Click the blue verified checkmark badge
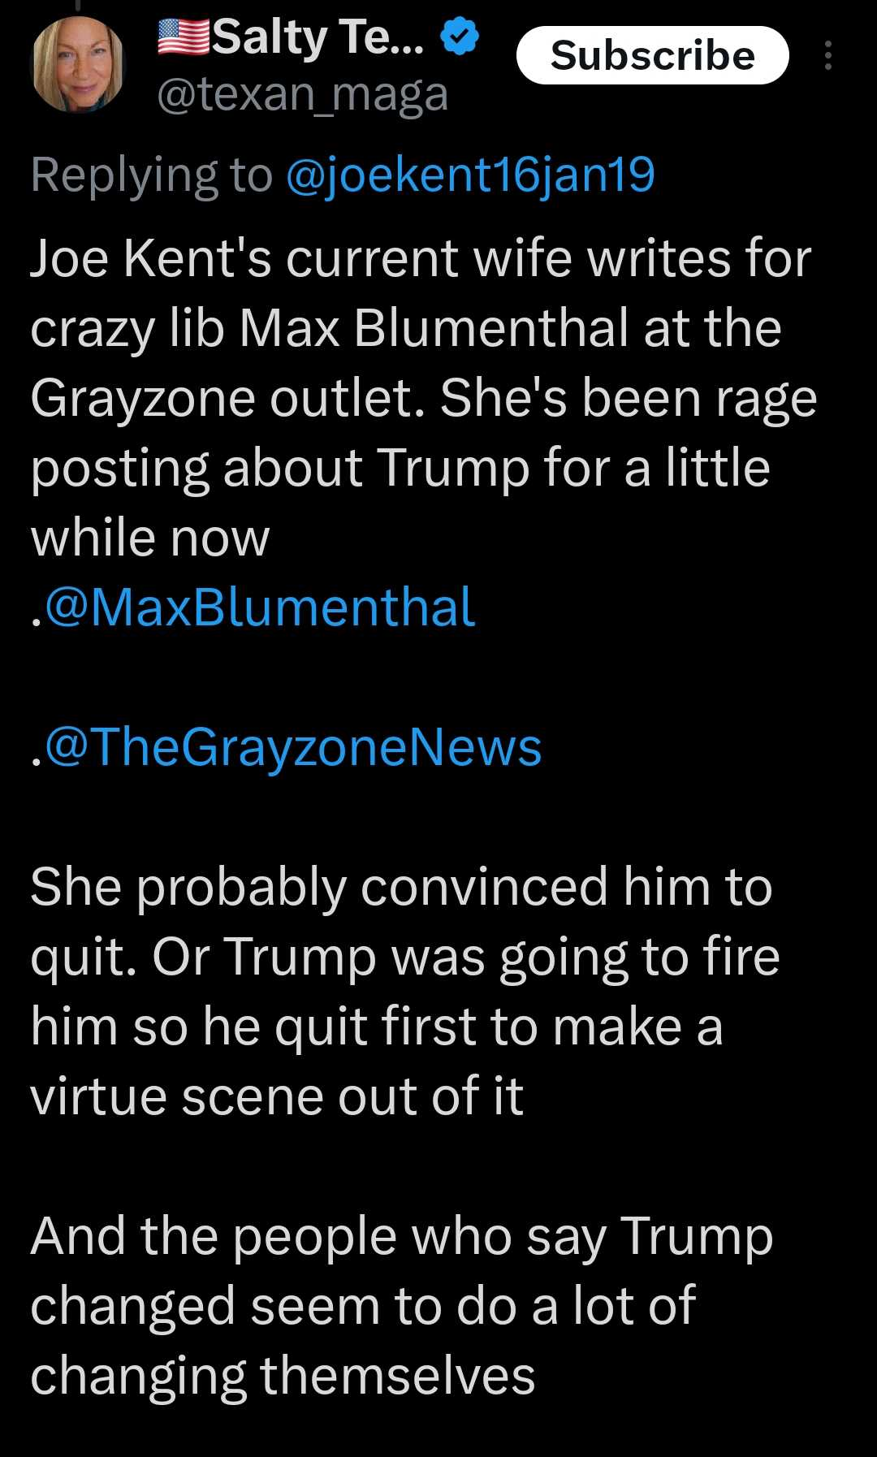877x1457 pixels. [x=460, y=37]
